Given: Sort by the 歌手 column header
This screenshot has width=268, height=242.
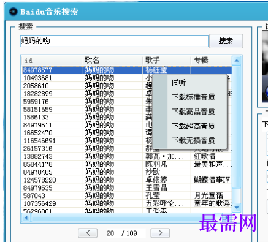Looking at the screenshot, I should click(x=167, y=61).
